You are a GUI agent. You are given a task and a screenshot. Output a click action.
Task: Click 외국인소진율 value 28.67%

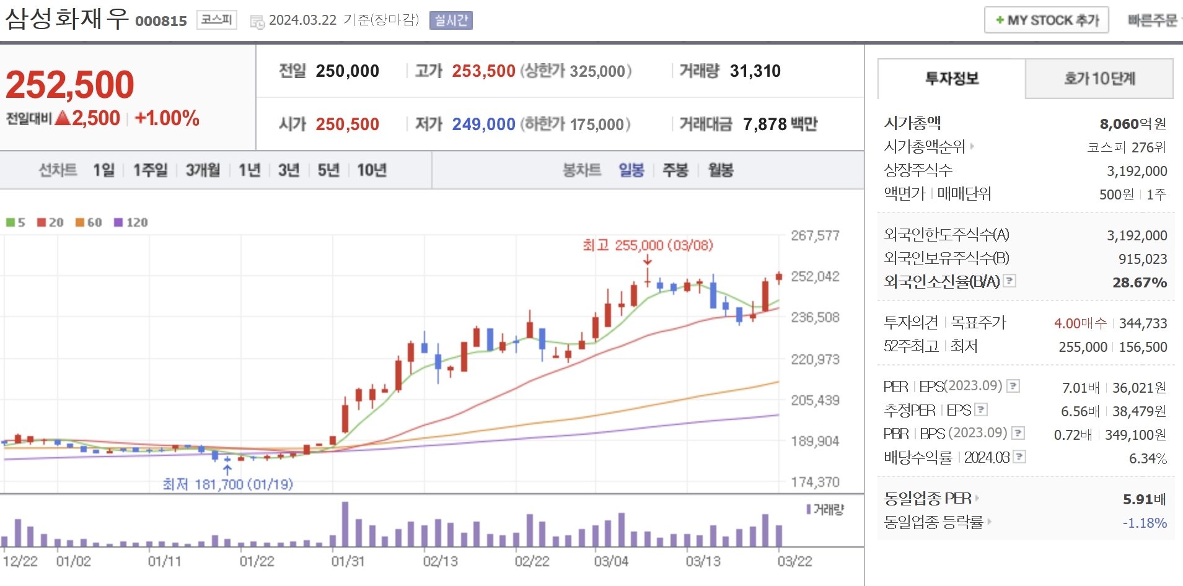click(1140, 282)
